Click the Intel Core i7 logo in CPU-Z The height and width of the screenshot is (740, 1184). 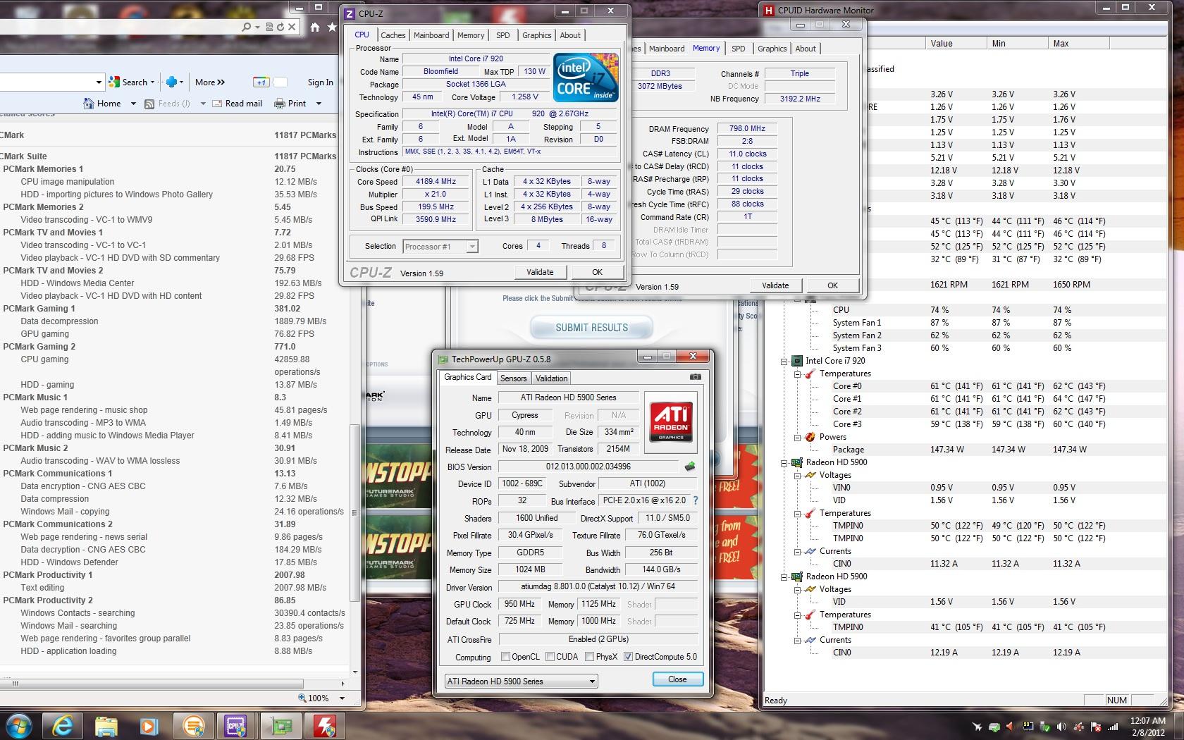click(x=586, y=77)
